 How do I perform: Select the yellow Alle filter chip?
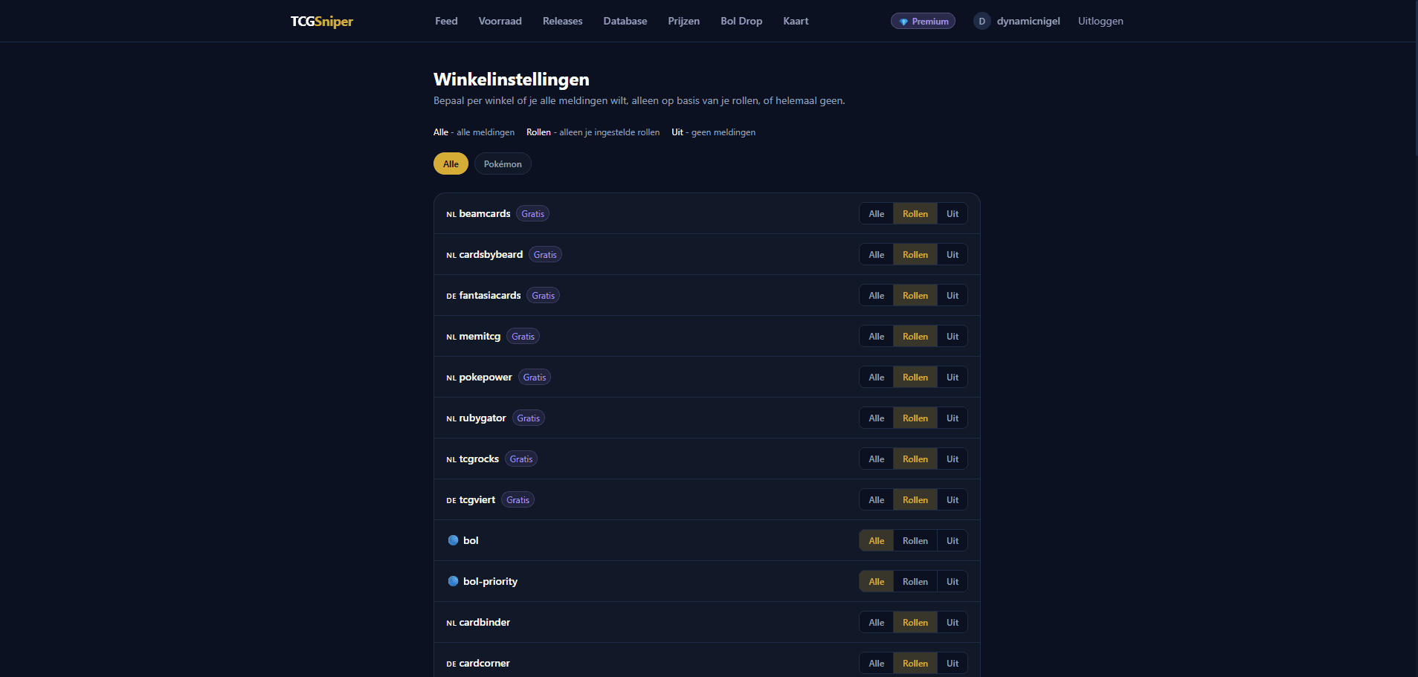pyautogui.click(x=451, y=164)
